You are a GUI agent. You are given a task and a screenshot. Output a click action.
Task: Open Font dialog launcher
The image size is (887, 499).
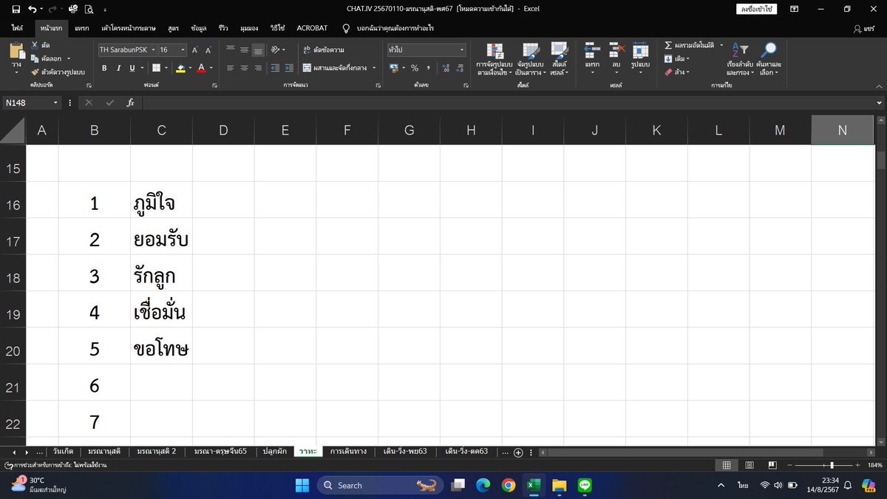214,86
